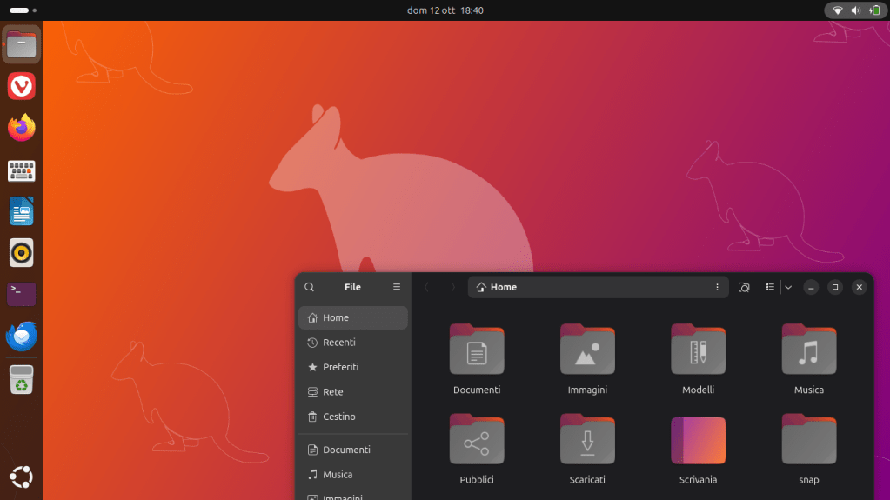Open search in Files window

[309, 287]
